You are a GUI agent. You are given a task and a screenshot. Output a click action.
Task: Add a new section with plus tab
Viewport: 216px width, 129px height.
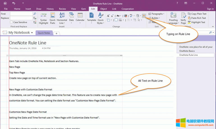56,33
